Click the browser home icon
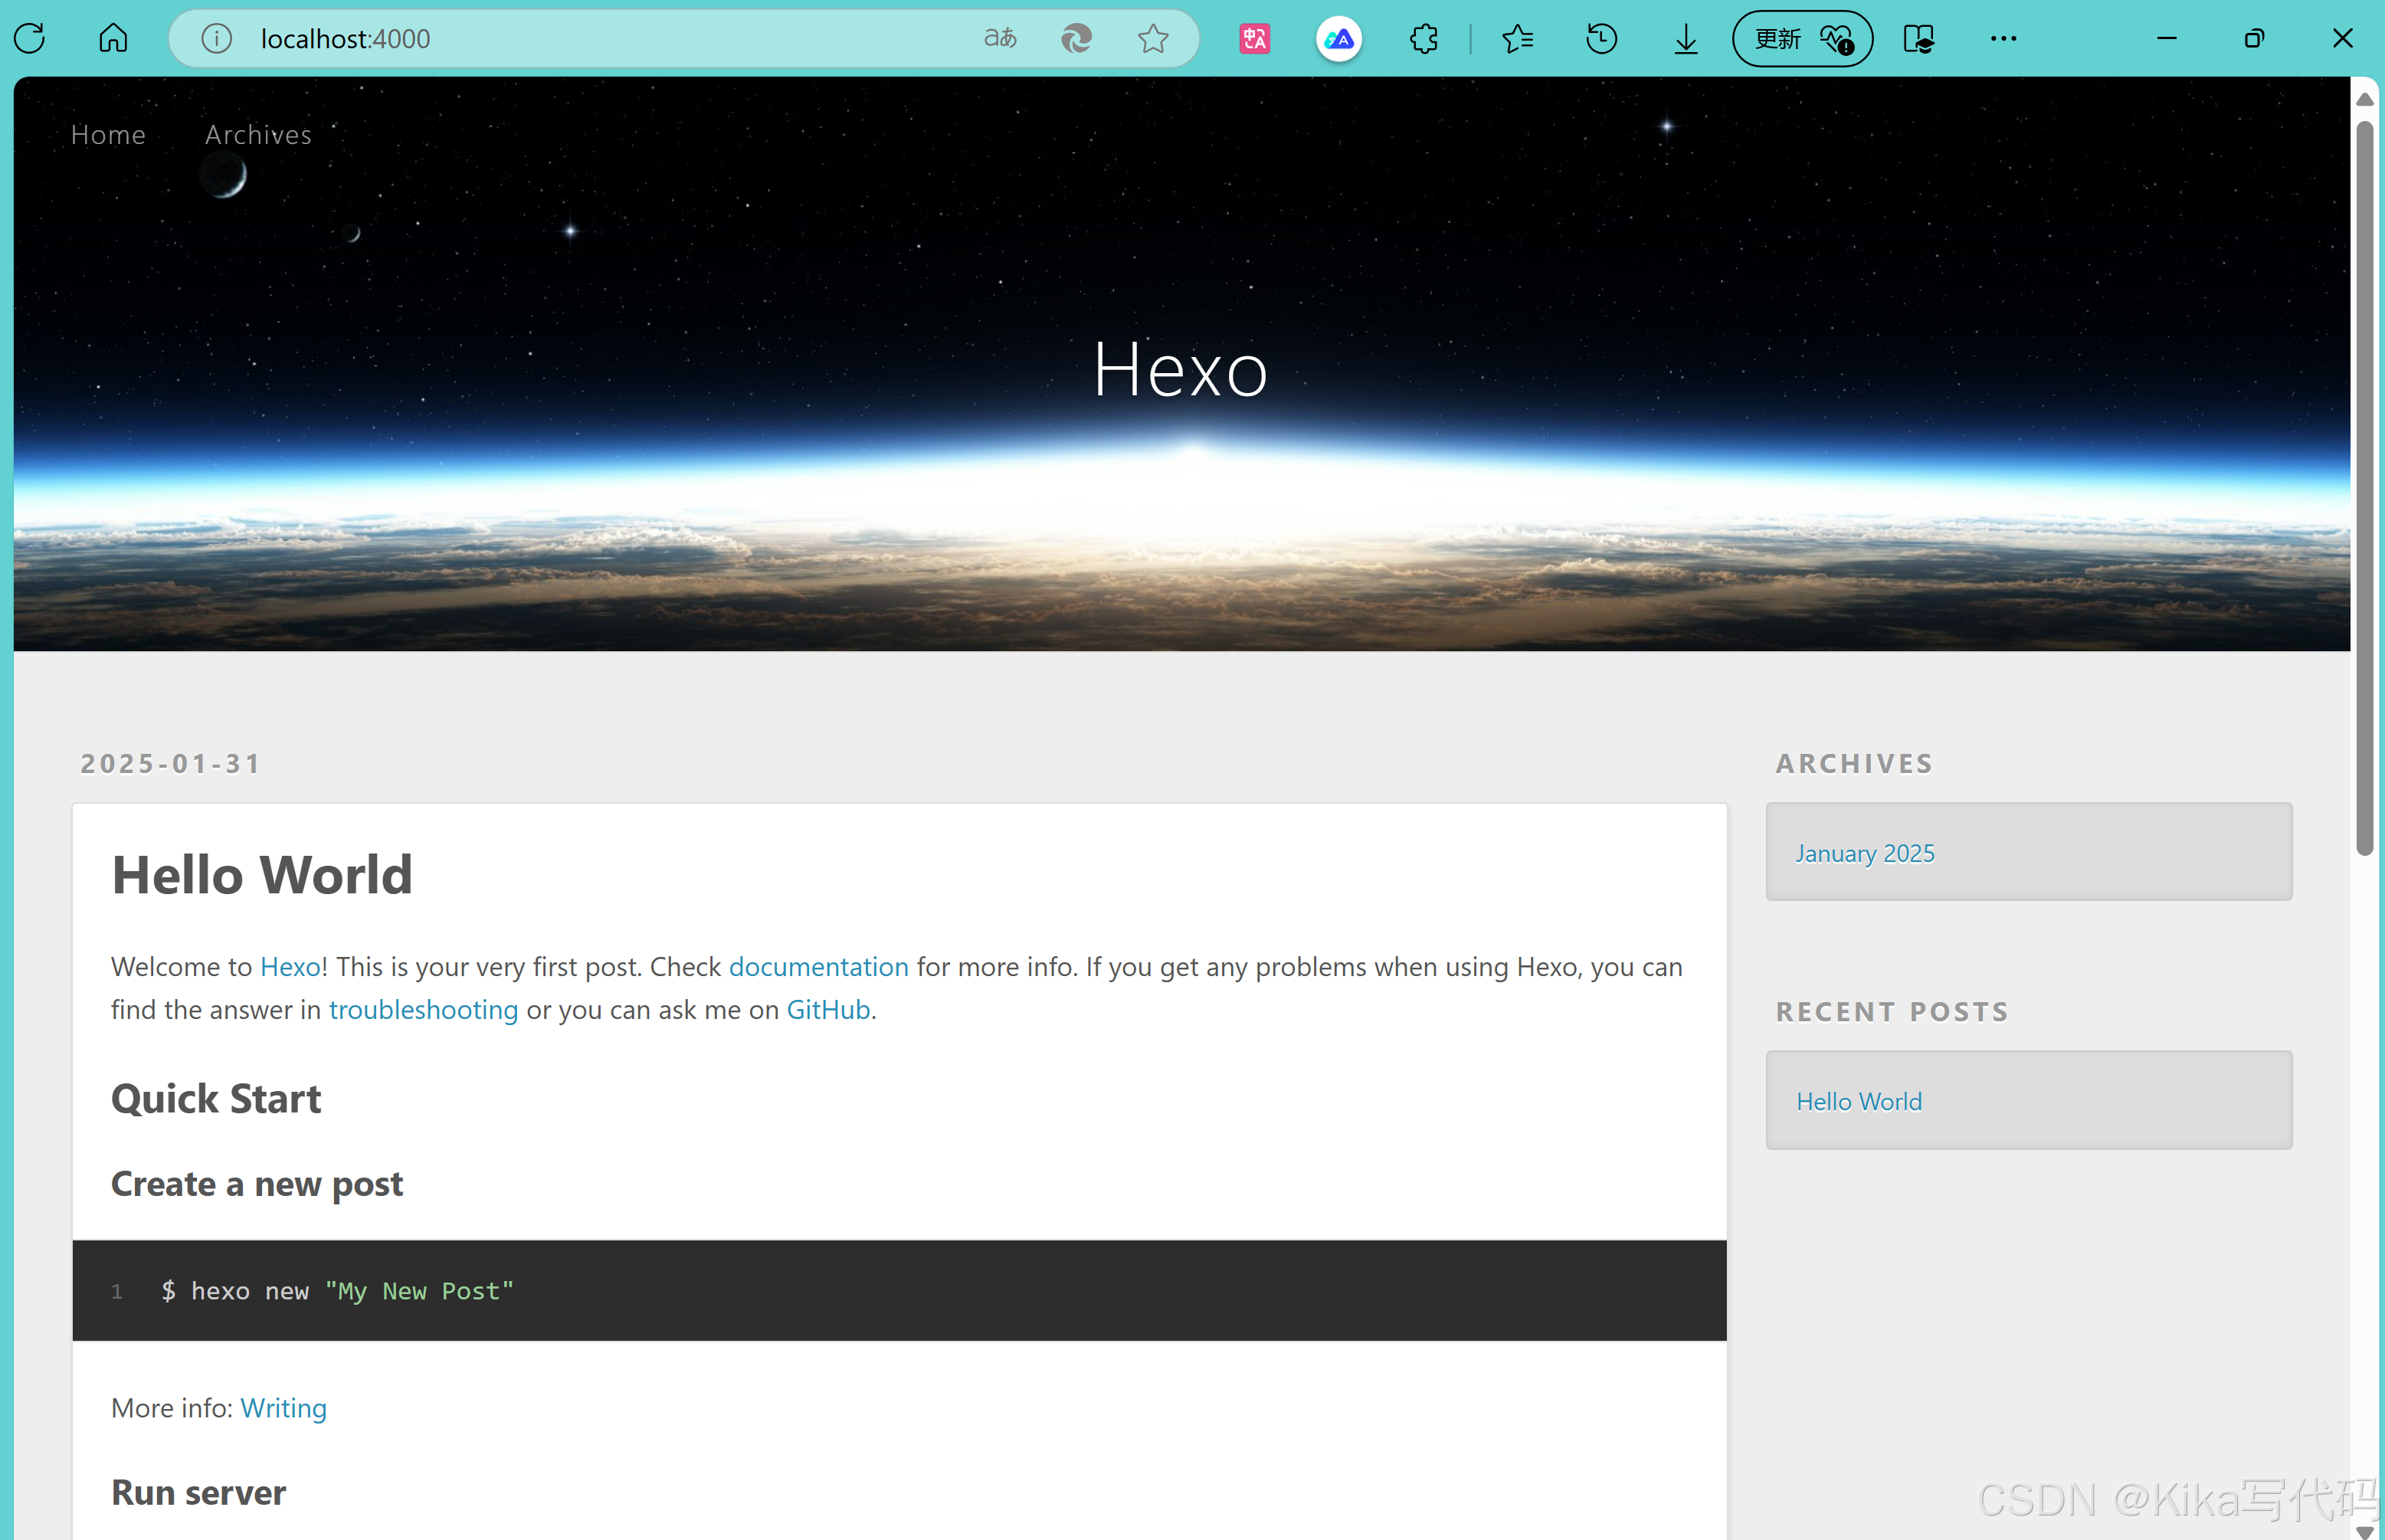Screen dimensions: 2385x1540 pyautogui.click(x=113, y=39)
